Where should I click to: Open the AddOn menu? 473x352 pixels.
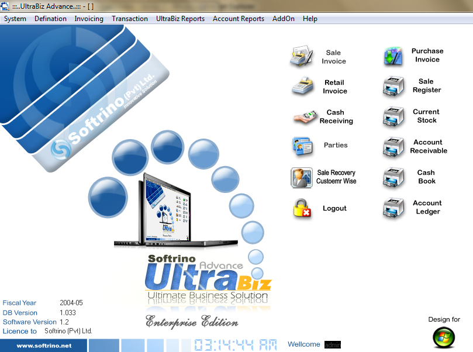pos(284,19)
